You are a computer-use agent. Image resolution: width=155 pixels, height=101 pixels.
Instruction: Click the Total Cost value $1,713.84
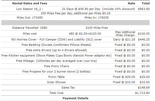pos(142,93)
